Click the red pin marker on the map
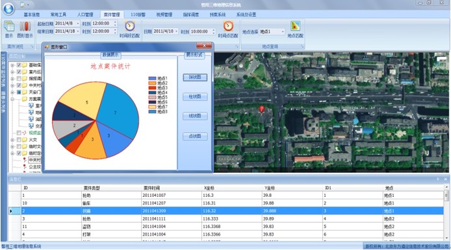The width and height of the screenshot is (451, 250). (262, 109)
